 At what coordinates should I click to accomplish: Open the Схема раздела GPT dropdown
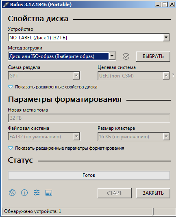[44, 75]
